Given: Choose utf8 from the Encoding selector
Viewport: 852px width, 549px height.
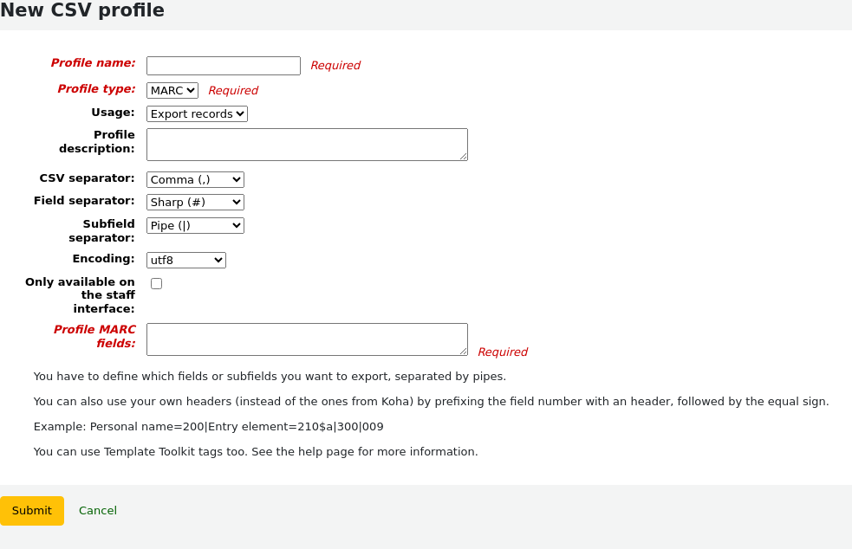Looking at the screenshot, I should click(185, 260).
